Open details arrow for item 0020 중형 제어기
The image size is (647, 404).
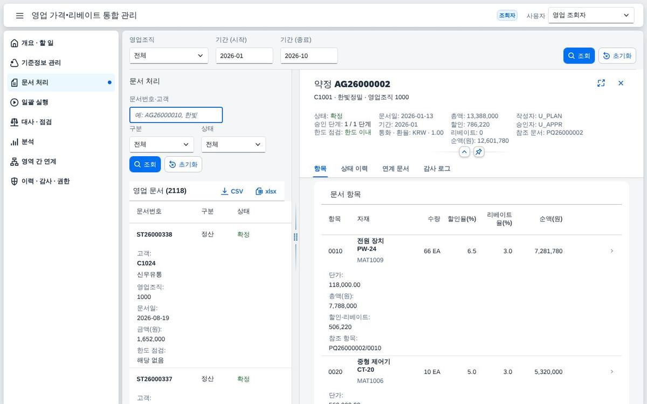pos(612,372)
